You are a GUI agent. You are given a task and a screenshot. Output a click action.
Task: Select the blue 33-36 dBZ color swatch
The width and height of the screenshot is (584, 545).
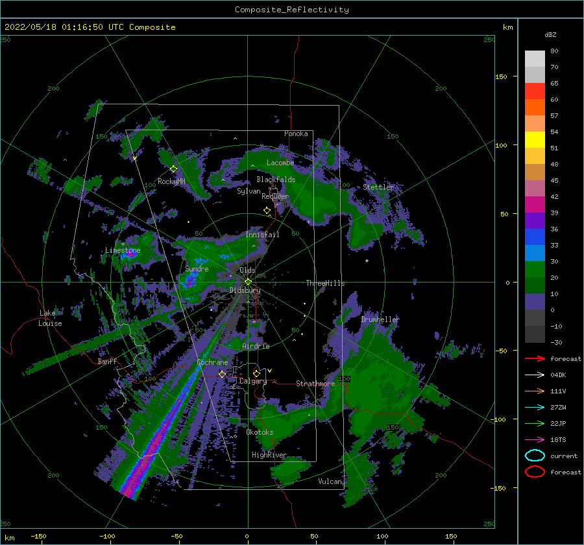pos(535,237)
